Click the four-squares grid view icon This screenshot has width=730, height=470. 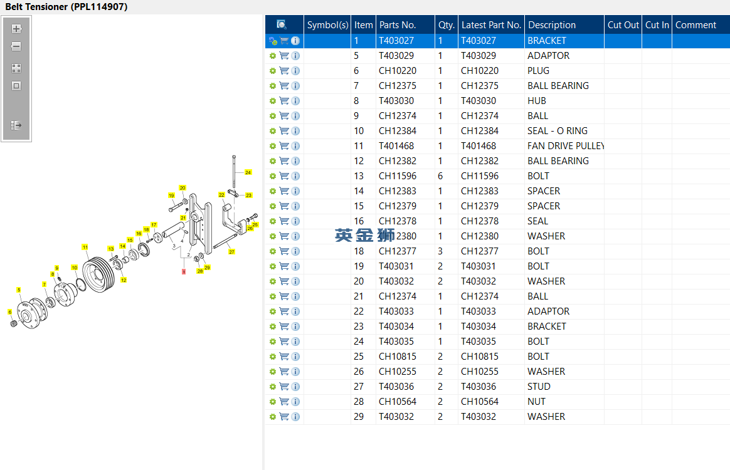click(x=16, y=68)
